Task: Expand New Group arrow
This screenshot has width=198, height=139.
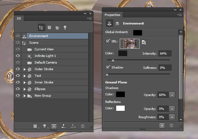Action: 25,96
